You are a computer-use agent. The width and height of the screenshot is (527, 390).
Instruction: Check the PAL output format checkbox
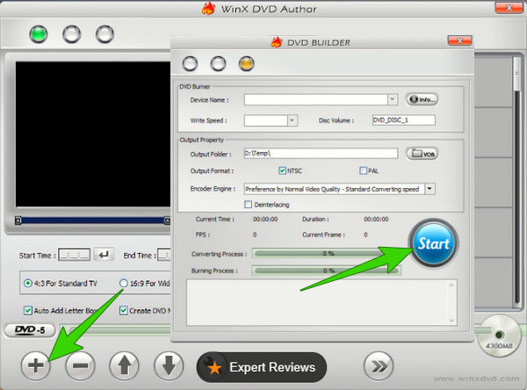pos(363,170)
